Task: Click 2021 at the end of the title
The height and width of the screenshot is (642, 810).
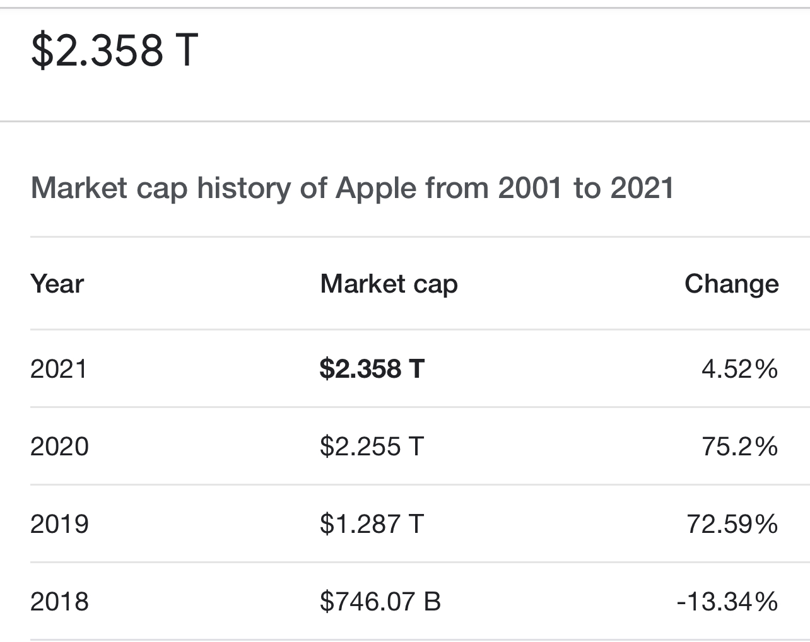Action: tap(642, 188)
